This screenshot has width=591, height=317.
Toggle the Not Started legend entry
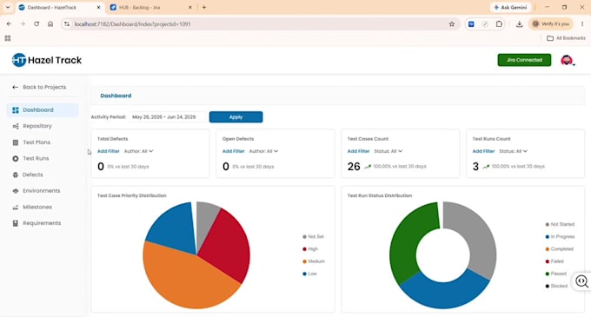coord(560,224)
